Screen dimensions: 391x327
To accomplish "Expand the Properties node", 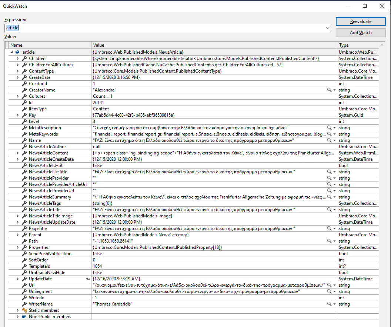I will [17, 247].
